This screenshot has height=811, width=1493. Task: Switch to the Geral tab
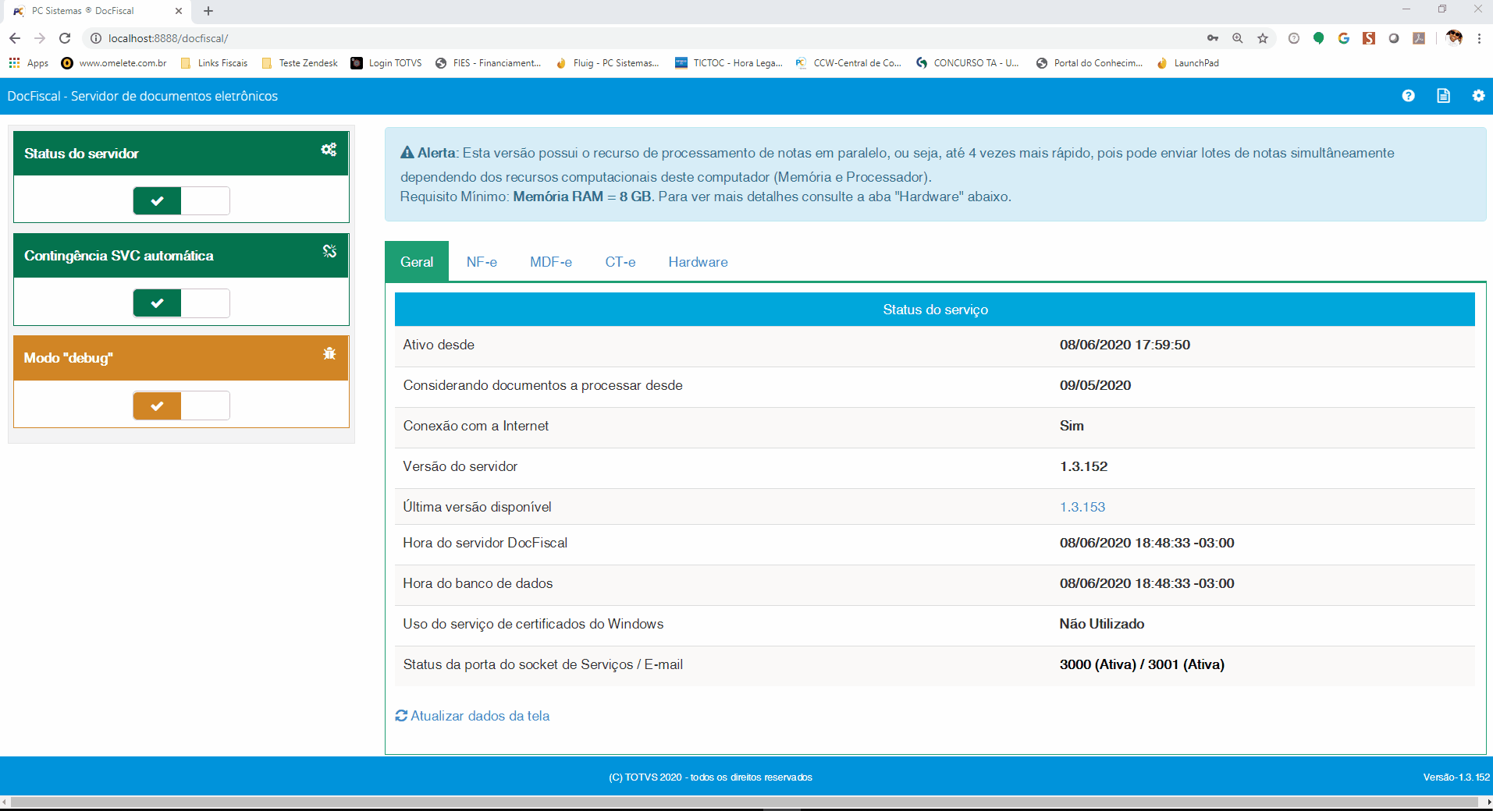click(417, 262)
